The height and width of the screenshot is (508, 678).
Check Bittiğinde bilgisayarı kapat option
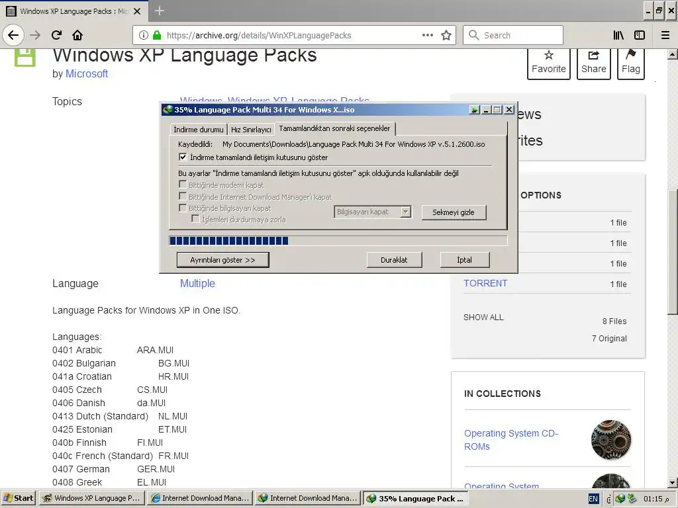tap(183, 208)
